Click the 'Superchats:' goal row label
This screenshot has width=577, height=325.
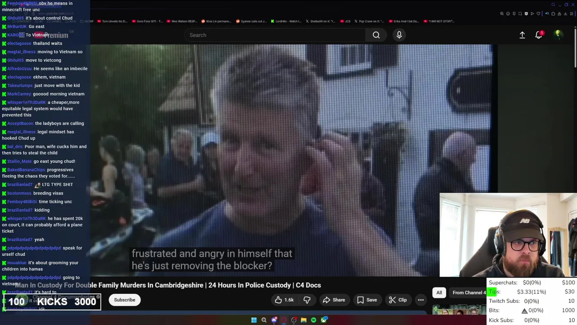(x=503, y=283)
